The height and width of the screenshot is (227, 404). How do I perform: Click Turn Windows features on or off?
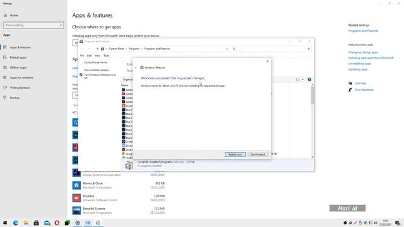point(100,76)
